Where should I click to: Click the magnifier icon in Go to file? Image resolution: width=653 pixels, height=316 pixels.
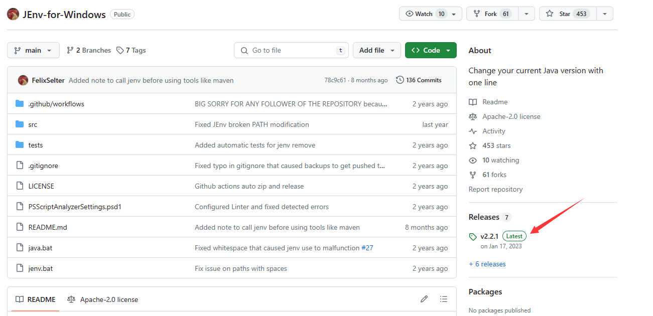click(244, 50)
